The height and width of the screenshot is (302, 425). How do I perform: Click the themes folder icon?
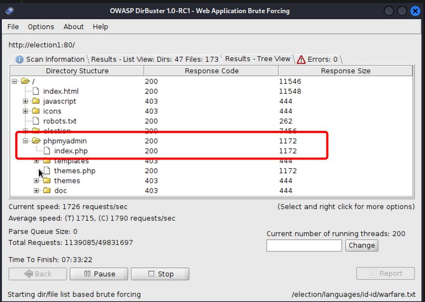[x=47, y=180]
